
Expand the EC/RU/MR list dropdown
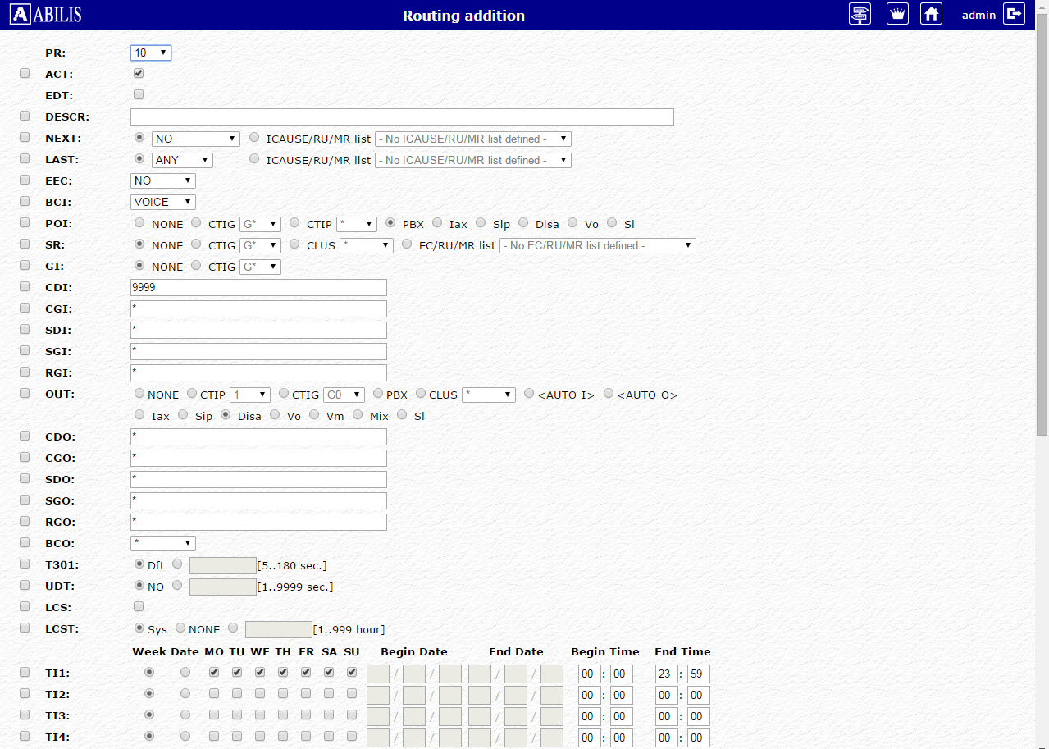pyautogui.click(x=598, y=245)
